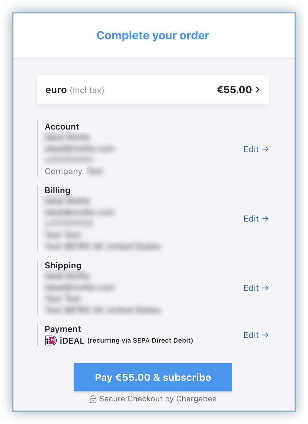This screenshot has height=424, width=308.
Task: Expand order summary via the €55.00 chevron
Action: [258, 90]
